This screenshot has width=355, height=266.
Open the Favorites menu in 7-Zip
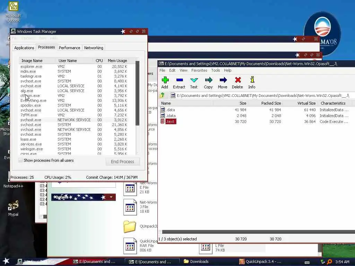click(199, 70)
